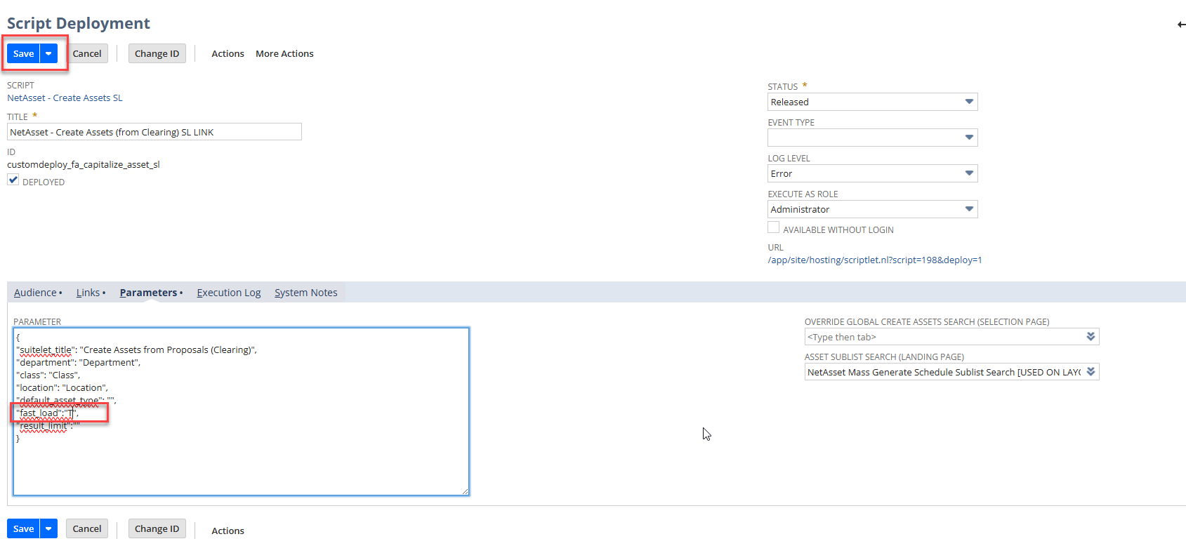Open the bottom Save dropdown arrow
This screenshot has height=553, width=1186.
click(48, 529)
